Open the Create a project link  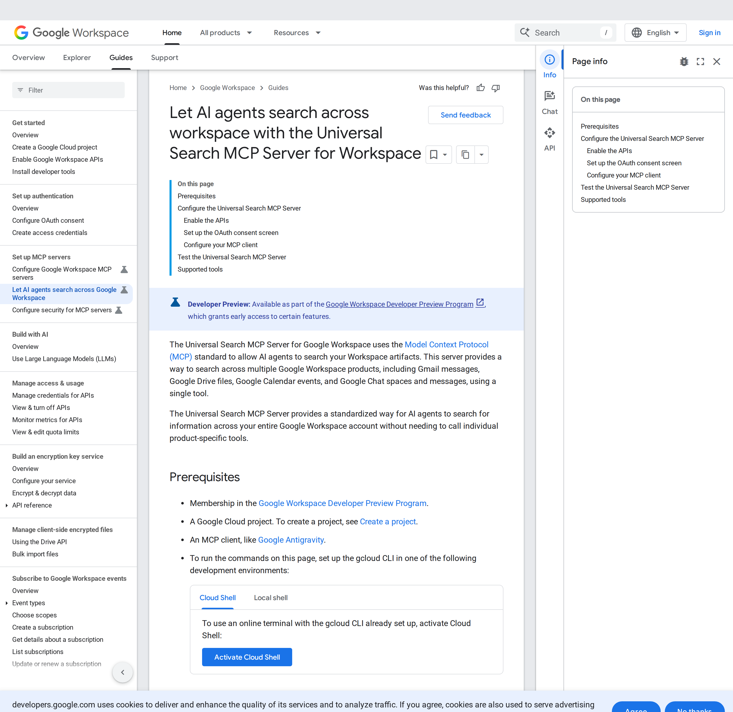point(387,522)
